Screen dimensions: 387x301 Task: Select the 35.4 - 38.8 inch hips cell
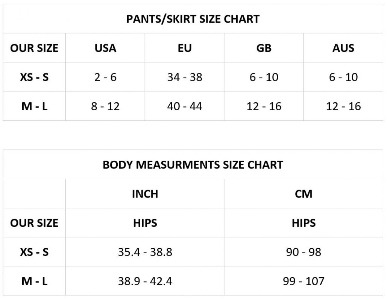[x=145, y=252]
